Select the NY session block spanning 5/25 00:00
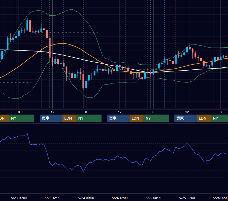Screen dimensions: 228x201 pyautogui.click(x=156, y=118)
